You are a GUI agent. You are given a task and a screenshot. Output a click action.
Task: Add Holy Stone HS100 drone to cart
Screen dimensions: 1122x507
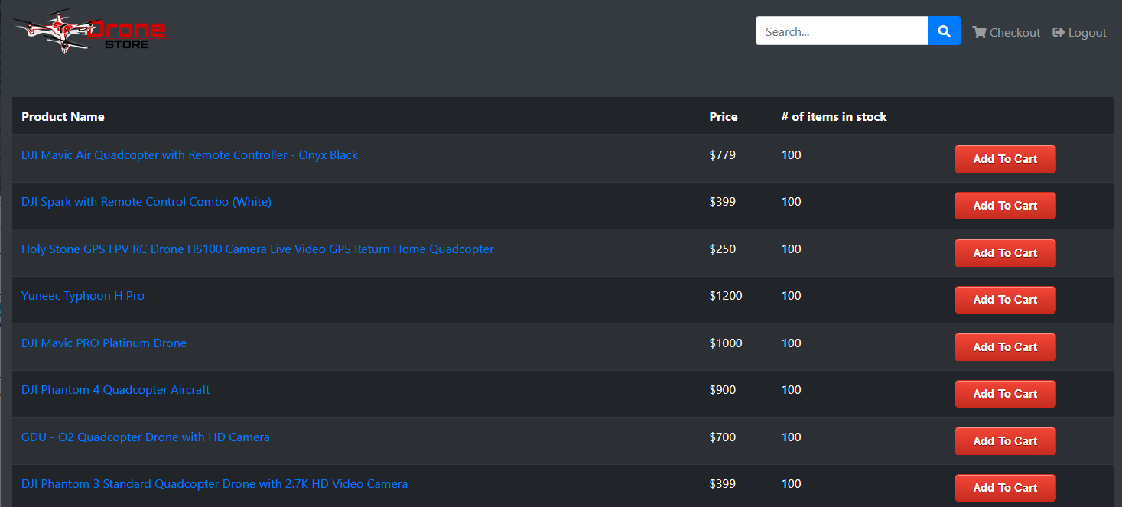tap(1005, 253)
